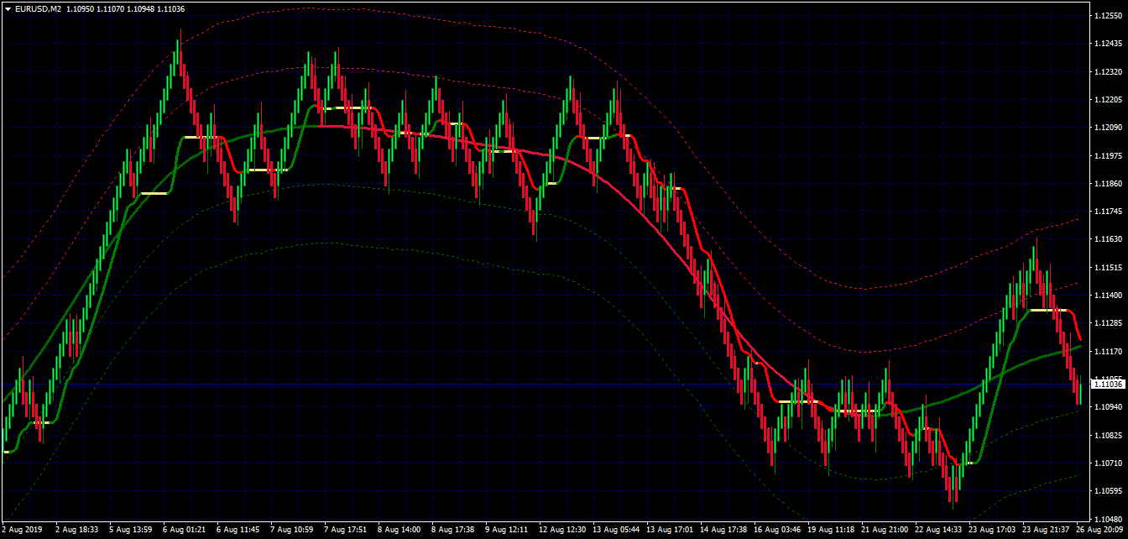Image resolution: width=1128 pixels, height=539 pixels.
Task: Click the 5 Aug 13:59 time label
Action: (x=130, y=531)
